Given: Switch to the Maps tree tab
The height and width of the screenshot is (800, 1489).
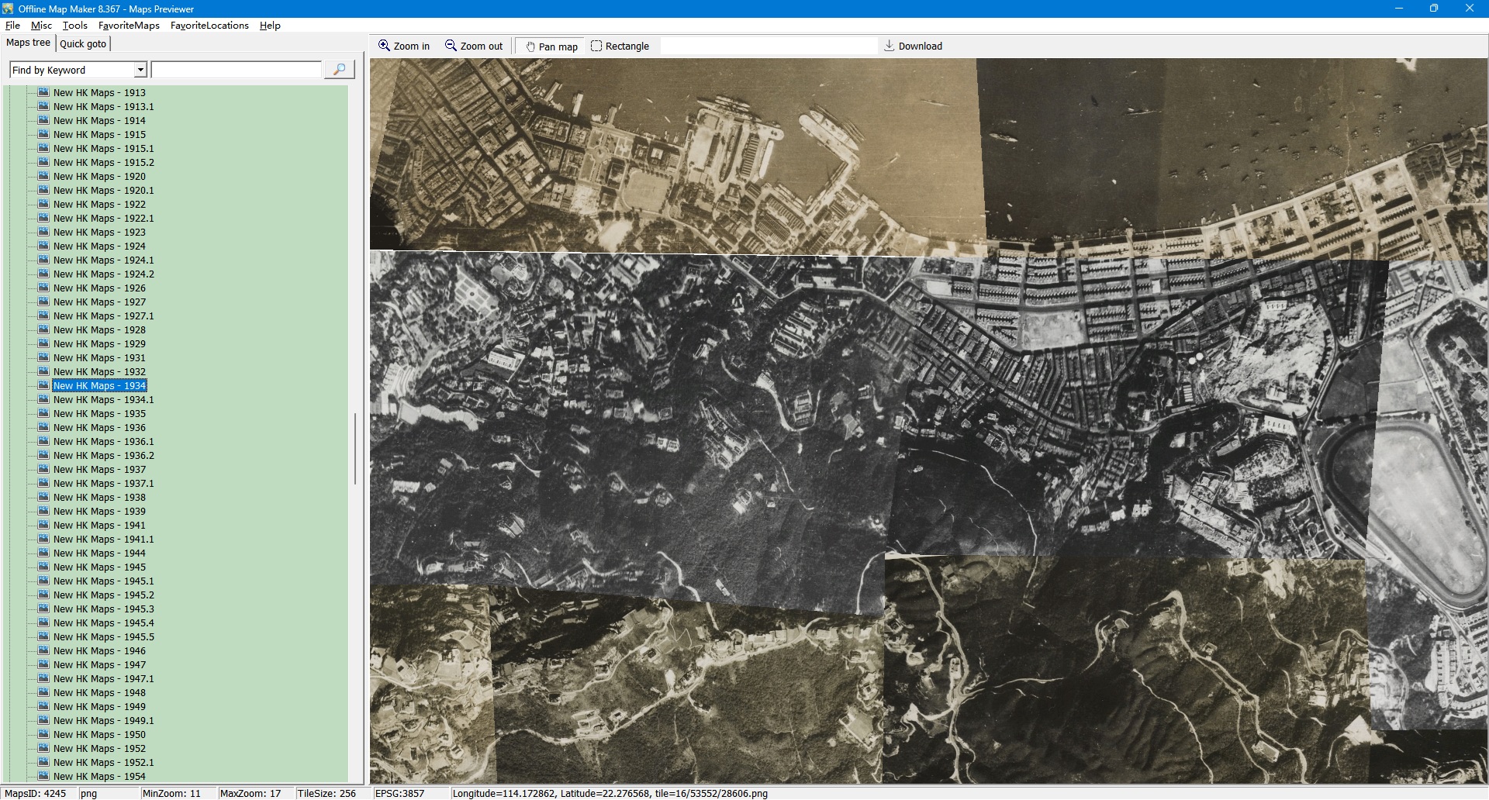Looking at the screenshot, I should (x=28, y=43).
